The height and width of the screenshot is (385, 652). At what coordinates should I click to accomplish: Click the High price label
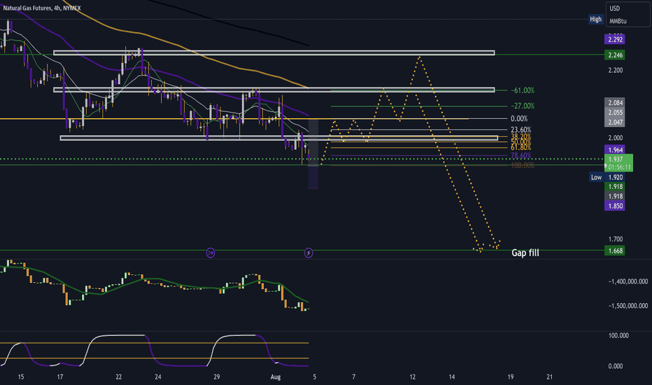pos(595,19)
